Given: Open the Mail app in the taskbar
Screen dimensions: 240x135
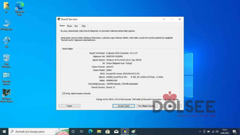Looking at the screenshot, I should click(x=116, y=131).
